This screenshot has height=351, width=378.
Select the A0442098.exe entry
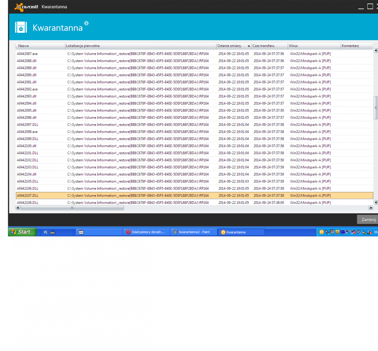tap(194, 132)
